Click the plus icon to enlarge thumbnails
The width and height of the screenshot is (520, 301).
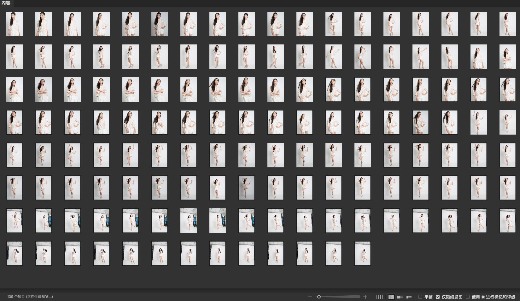coord(365,297)
